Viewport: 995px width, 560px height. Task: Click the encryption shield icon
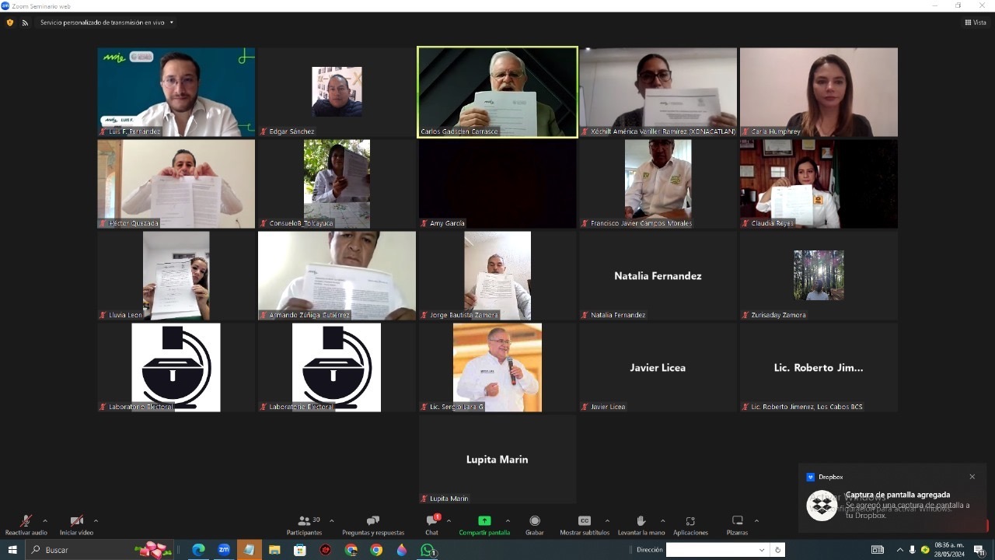coord(10,23)
